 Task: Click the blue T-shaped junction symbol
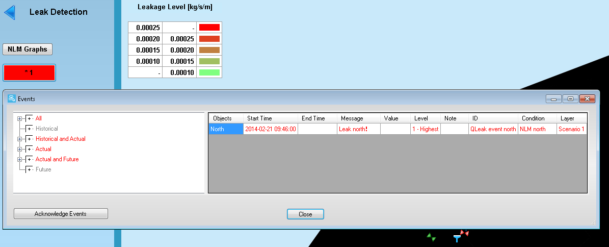point(457,238)
